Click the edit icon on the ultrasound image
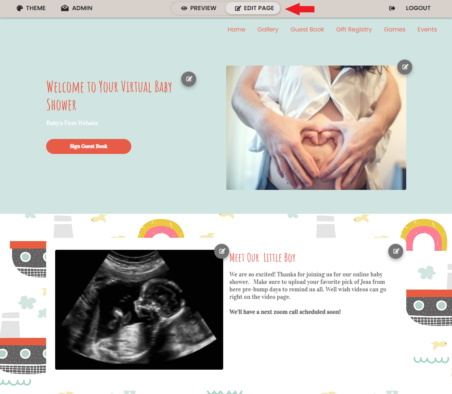This screenshot has width=452, height=394. click(x=222, y=251)
